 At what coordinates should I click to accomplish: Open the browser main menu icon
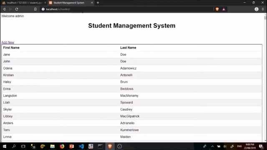pyautogui.click(x=263, y=9)
